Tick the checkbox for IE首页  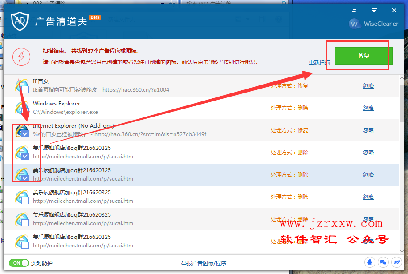(25, 89)
